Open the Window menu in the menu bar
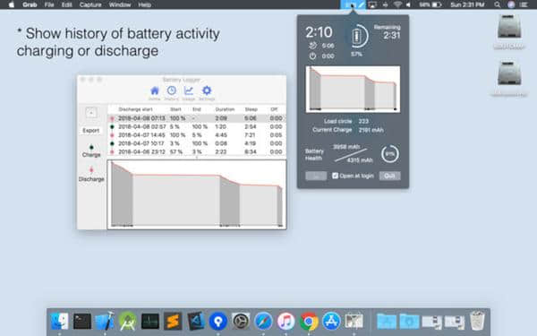The image size is (537, 336). [120, 4]
